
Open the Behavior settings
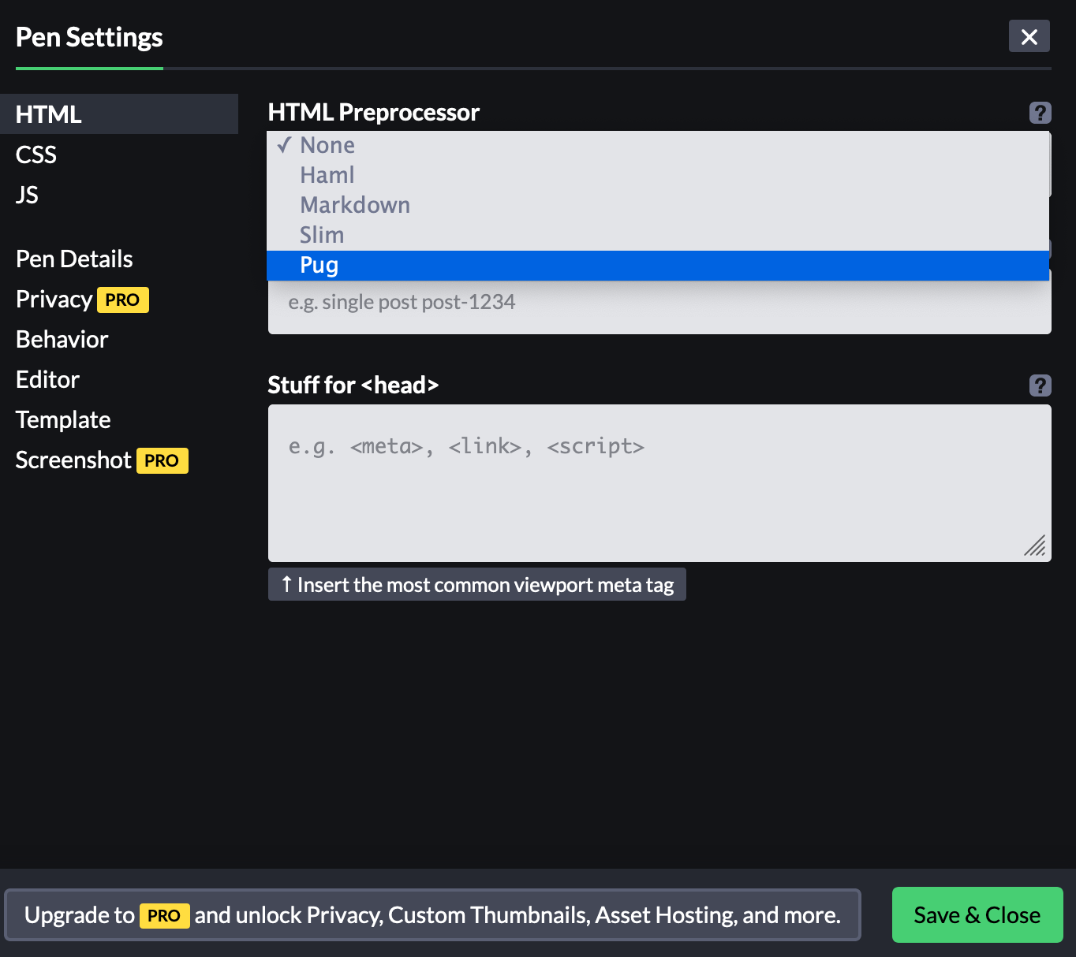point(62,340)
